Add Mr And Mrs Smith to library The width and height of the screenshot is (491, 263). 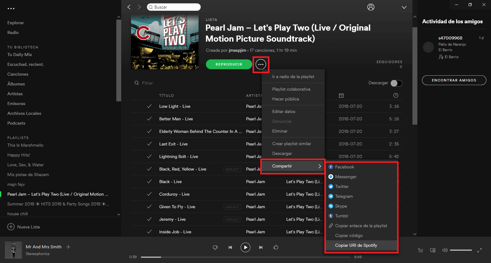click(x=68, y=247)
